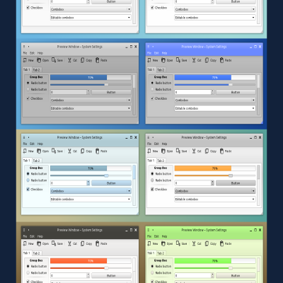Select unselected radio button in pale-blue preview window
Viewport: 283px width, 283px height.
pos(28,180)
